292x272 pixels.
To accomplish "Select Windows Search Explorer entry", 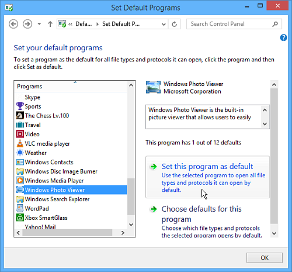I will click(57, 199).
